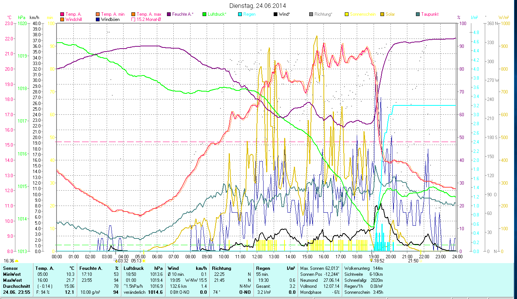Click the black Wind* legend swatch
The image size is (517, 299).
click(275, 14)
